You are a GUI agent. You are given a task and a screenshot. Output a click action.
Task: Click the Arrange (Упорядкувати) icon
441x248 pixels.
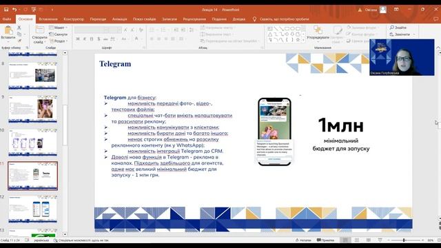click(x=318, y=30)
